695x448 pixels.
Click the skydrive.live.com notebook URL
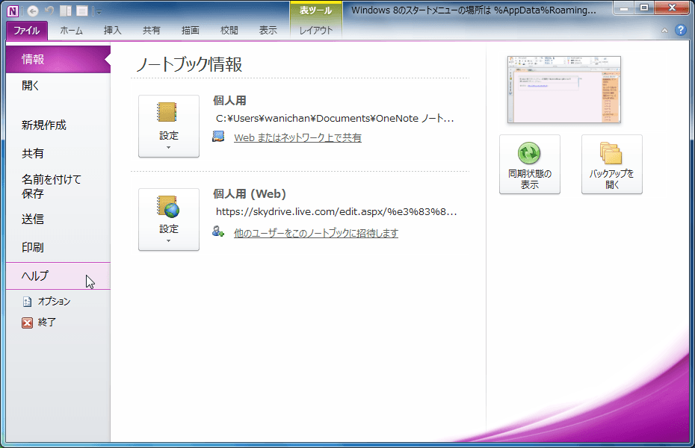tap(336, 211)
